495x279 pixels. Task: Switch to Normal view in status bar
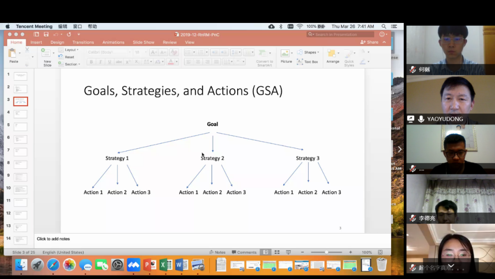266,252
